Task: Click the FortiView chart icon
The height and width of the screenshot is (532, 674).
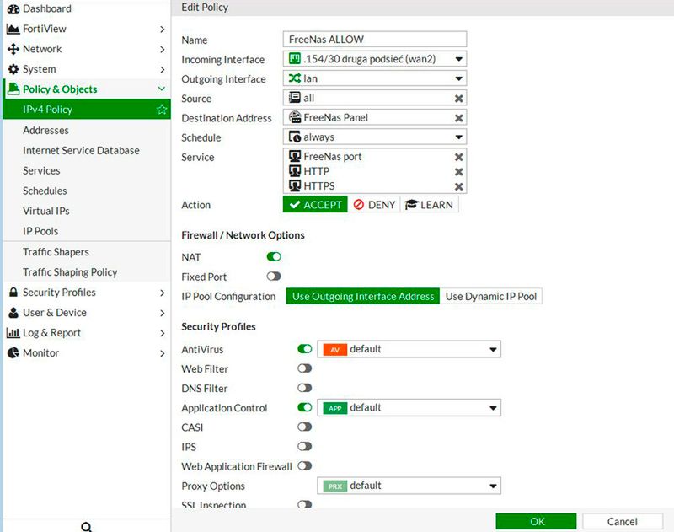Action: 13,29
